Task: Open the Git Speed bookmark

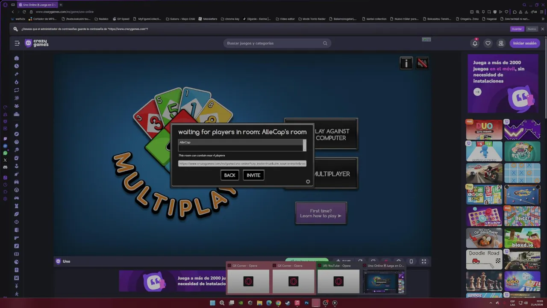Action: pos(121,19)
